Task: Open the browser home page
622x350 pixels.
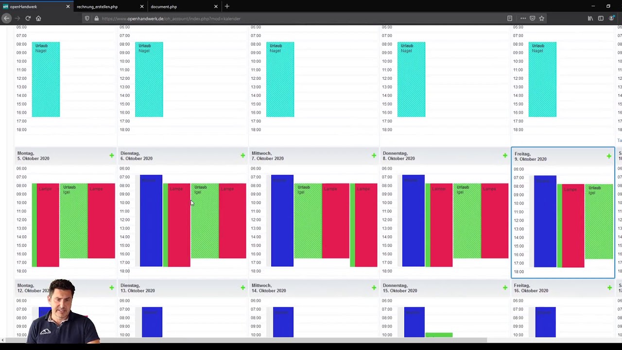Action: pyautogui.click(x=38, y=18)
